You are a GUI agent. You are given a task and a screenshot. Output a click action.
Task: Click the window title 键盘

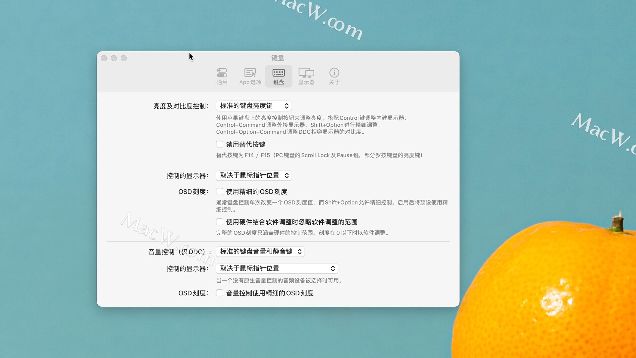coord(278,58)
